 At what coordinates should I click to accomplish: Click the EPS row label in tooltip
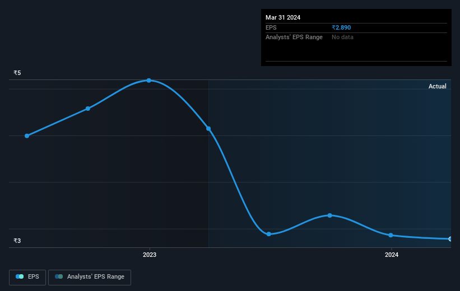point(271,27)
